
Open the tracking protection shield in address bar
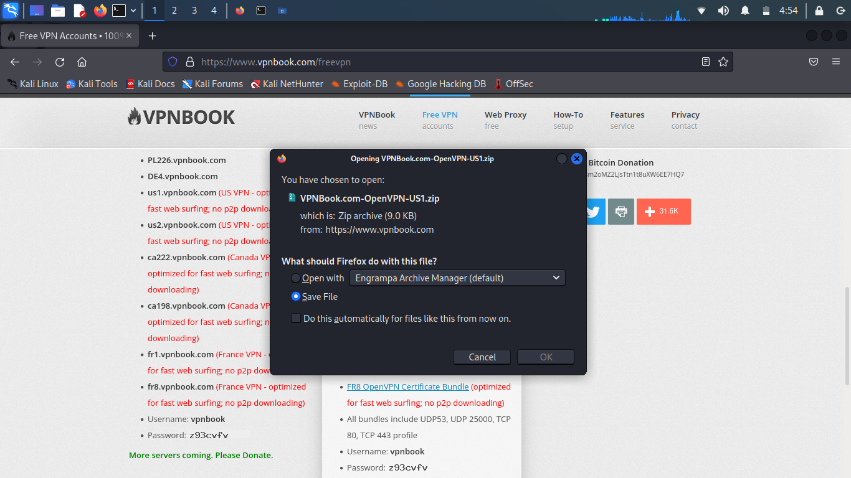[x=173, y=62]
